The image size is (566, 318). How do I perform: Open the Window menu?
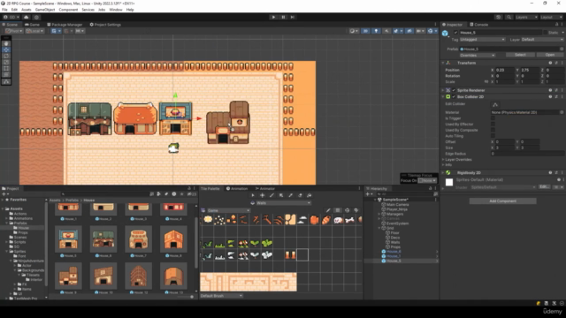coord(116,10)
